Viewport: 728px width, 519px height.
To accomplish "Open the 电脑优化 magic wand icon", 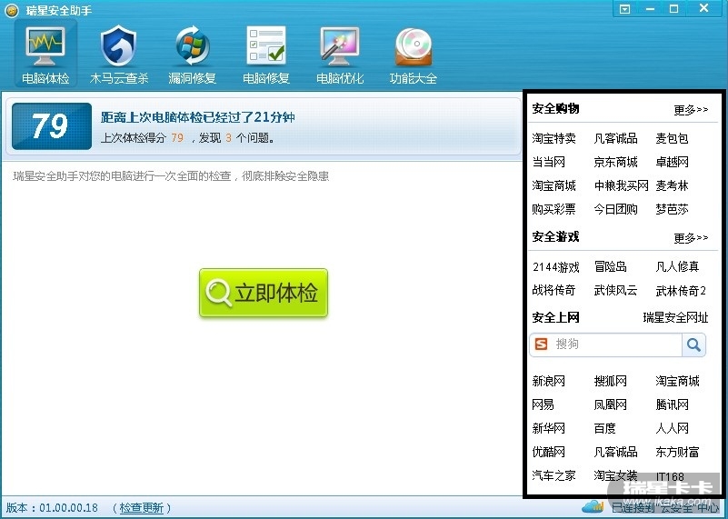I will (x=339, y=54).
